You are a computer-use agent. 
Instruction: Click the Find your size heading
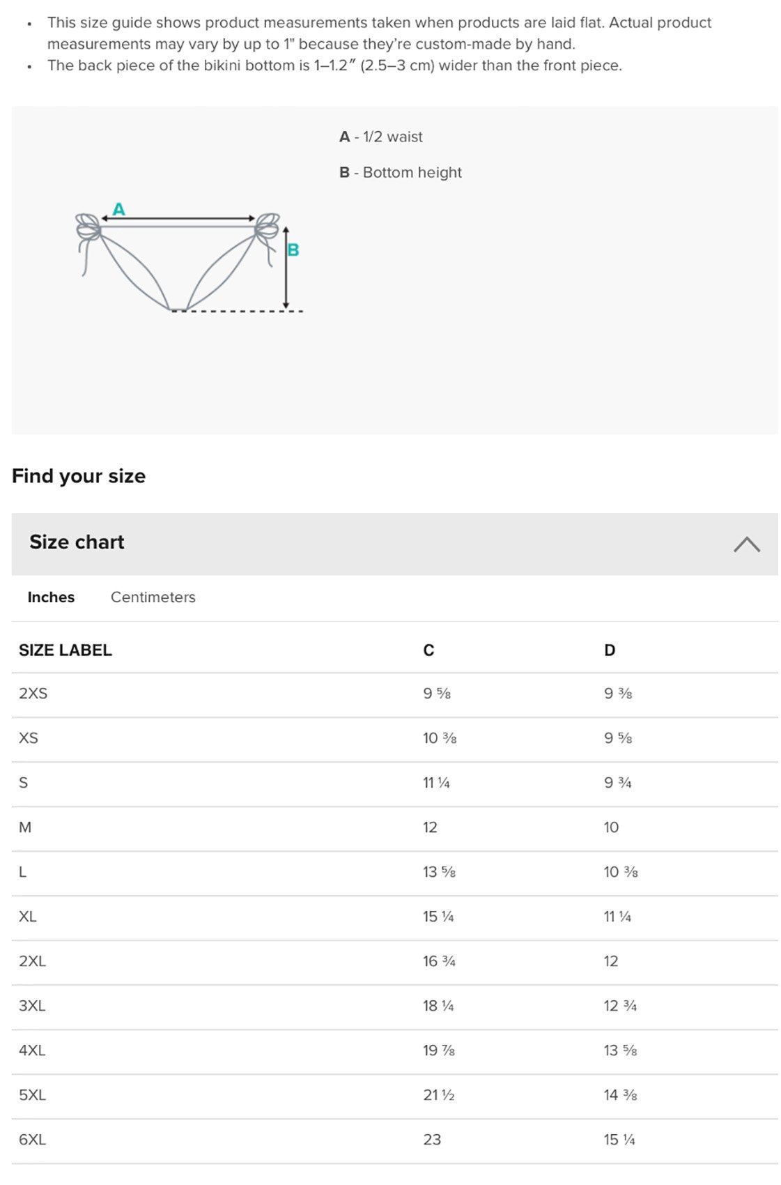[79, 475]
